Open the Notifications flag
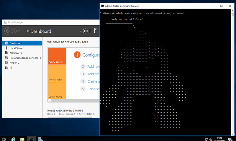Viewport: 236px width, 141px height. point(95,31)
